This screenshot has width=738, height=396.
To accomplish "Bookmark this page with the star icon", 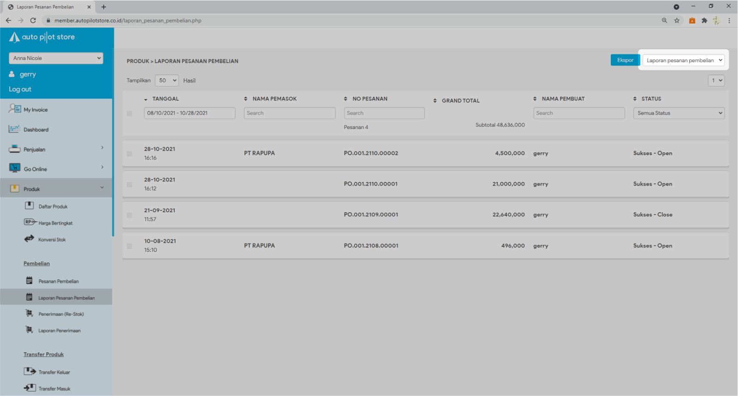I will point(677,20).
